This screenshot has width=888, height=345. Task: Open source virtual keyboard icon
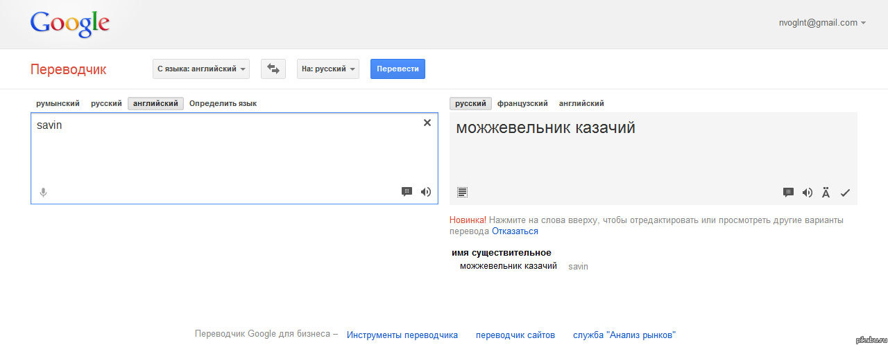[x=407, y=192]
